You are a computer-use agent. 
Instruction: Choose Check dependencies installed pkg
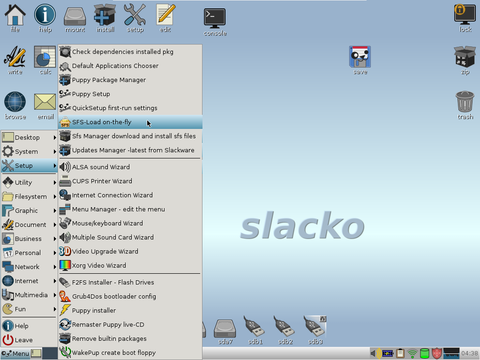[130, 52]
